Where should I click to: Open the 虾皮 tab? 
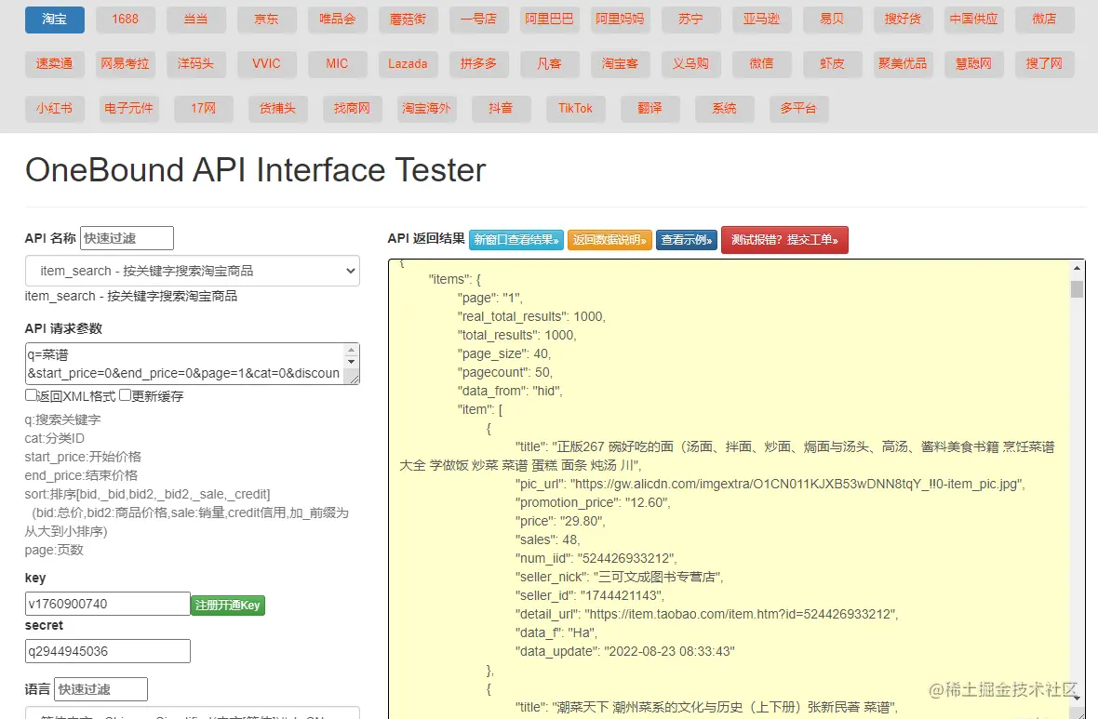point(833,63)
